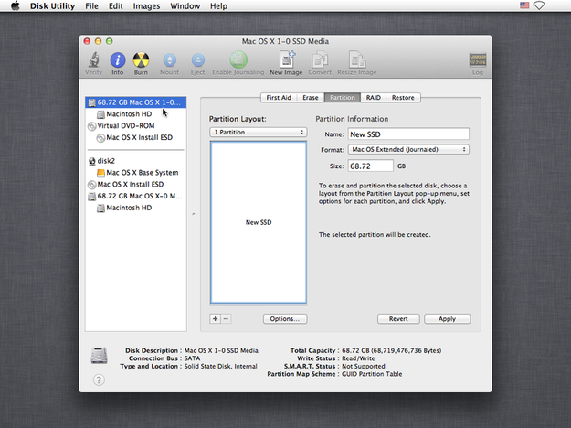
Task: Click the Total Capacity value 68.72 GB
Action: tap(391, 350)
